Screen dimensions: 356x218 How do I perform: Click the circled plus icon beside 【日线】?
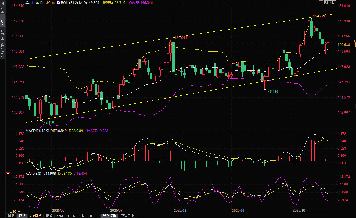pos(53,2)
